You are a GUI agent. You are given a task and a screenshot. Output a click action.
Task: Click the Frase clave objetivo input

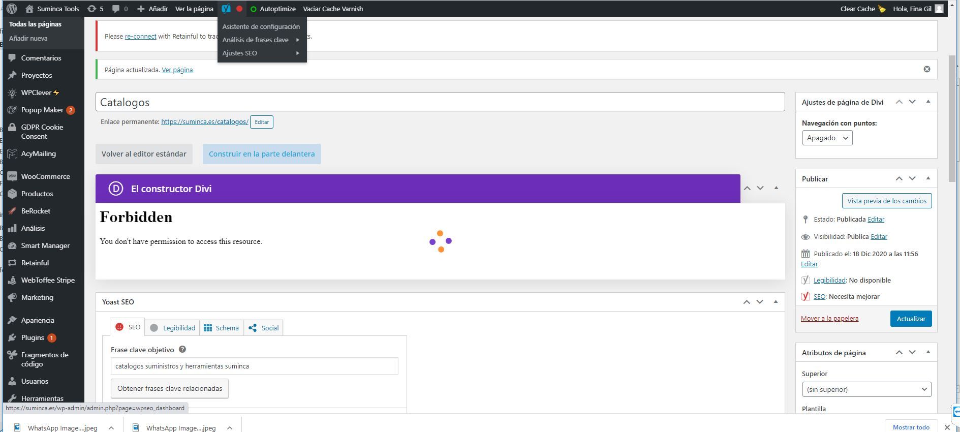point(254,366)
